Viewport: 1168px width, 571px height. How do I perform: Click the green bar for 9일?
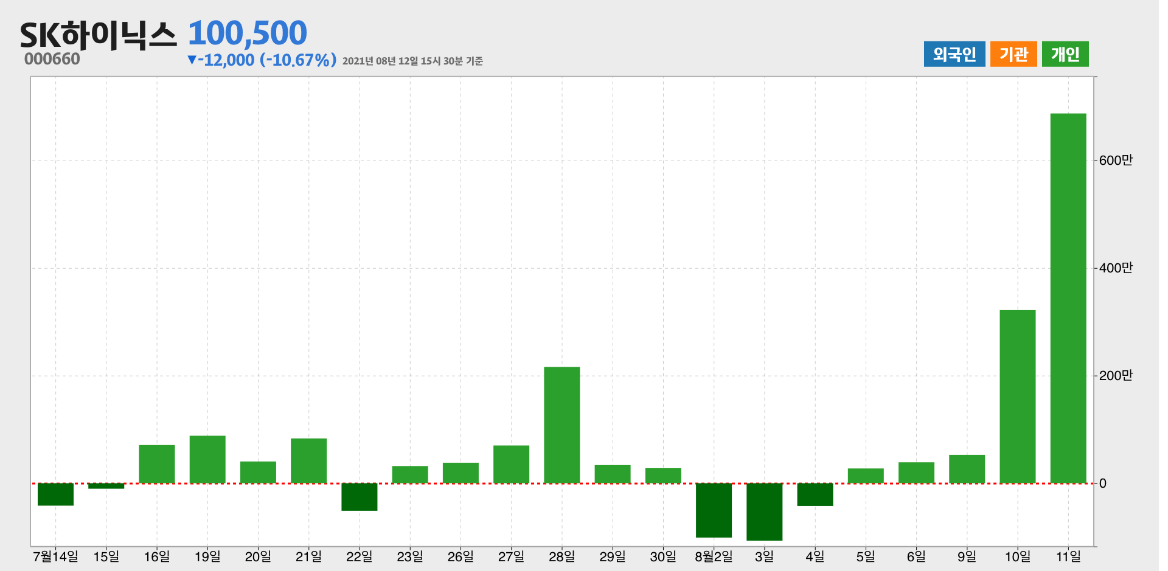click(967, 469)
